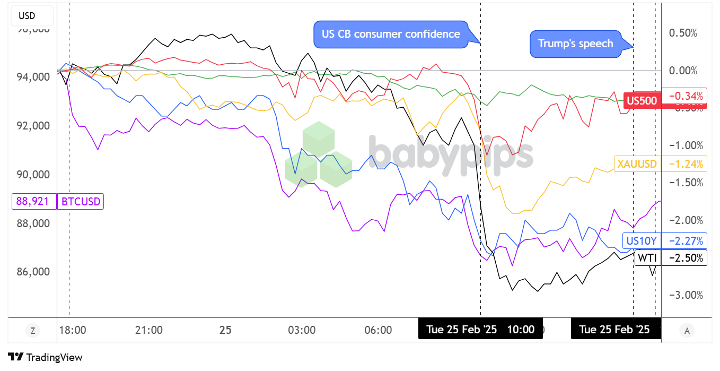Open the USD currency selector
The image size is (720, 371).
click(x=27, y=16)
